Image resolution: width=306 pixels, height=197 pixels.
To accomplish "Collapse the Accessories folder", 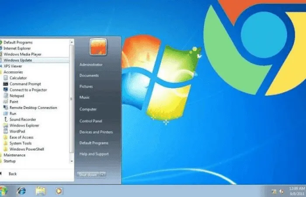I will [13, 72].
